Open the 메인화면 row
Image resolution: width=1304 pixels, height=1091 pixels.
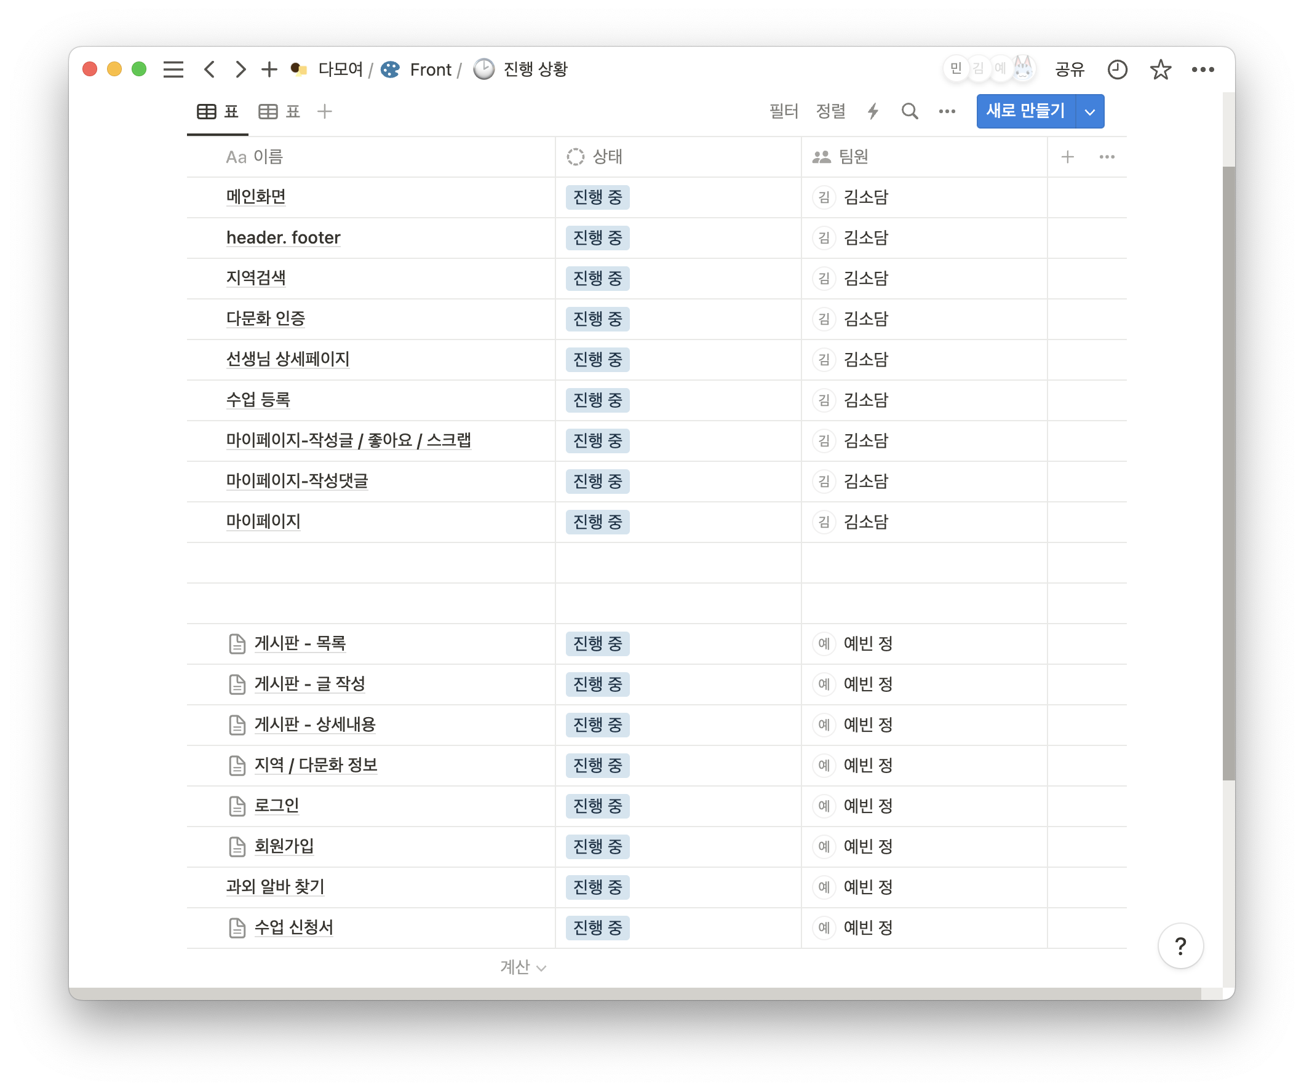click(256, 197)
